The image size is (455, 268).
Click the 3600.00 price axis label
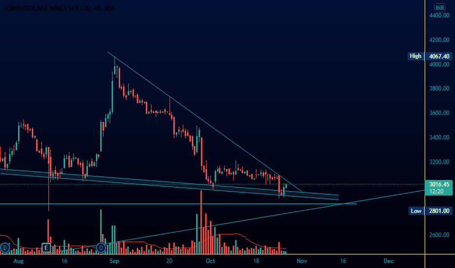click(439, 113)
